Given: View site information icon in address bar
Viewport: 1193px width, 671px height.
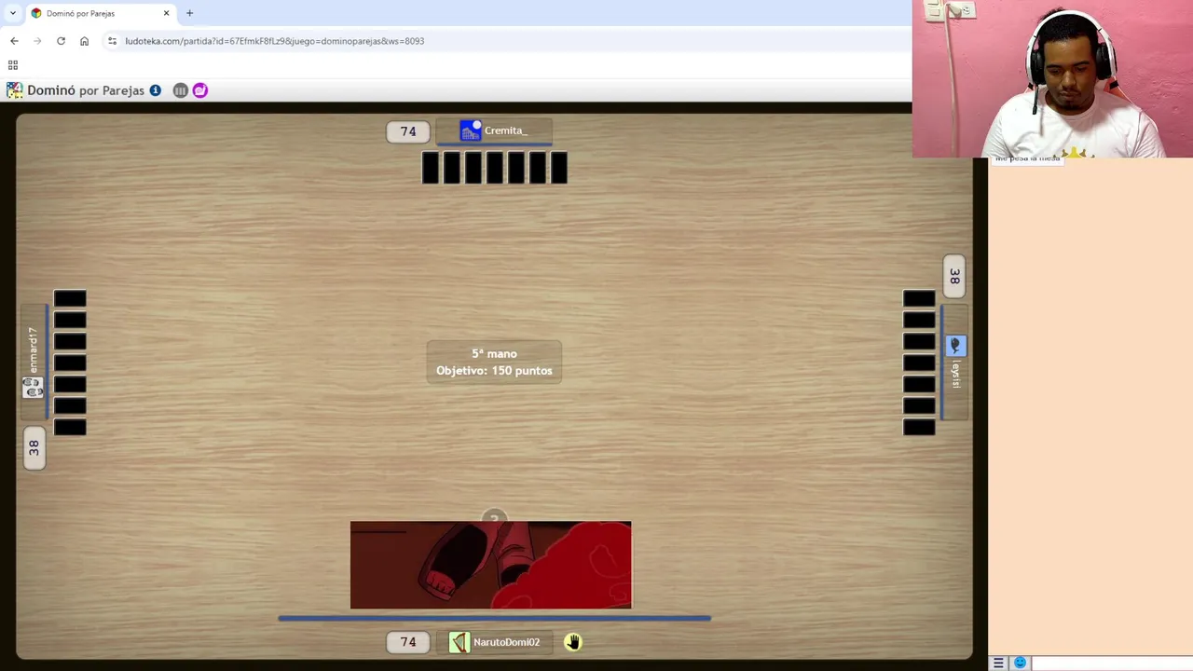Looking at the screenshot, I should 112,41.
